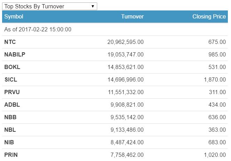Image resolution: width=231 pixels, height=161 pixels.
Task: Click the BOKL stock symbol
Action: coord(12,67)
